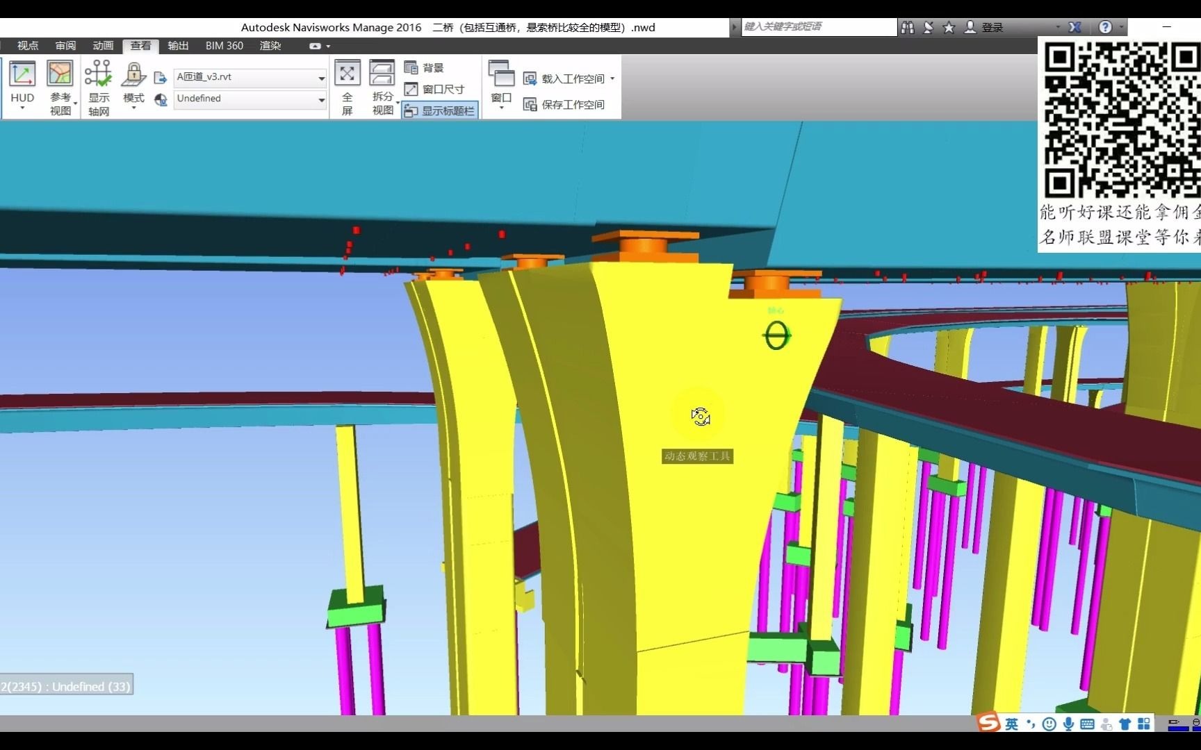The image size is (1201, 750).
Task: Click the active grid file icon beside A匝道_v3.rvt
Action: point(161,78)
